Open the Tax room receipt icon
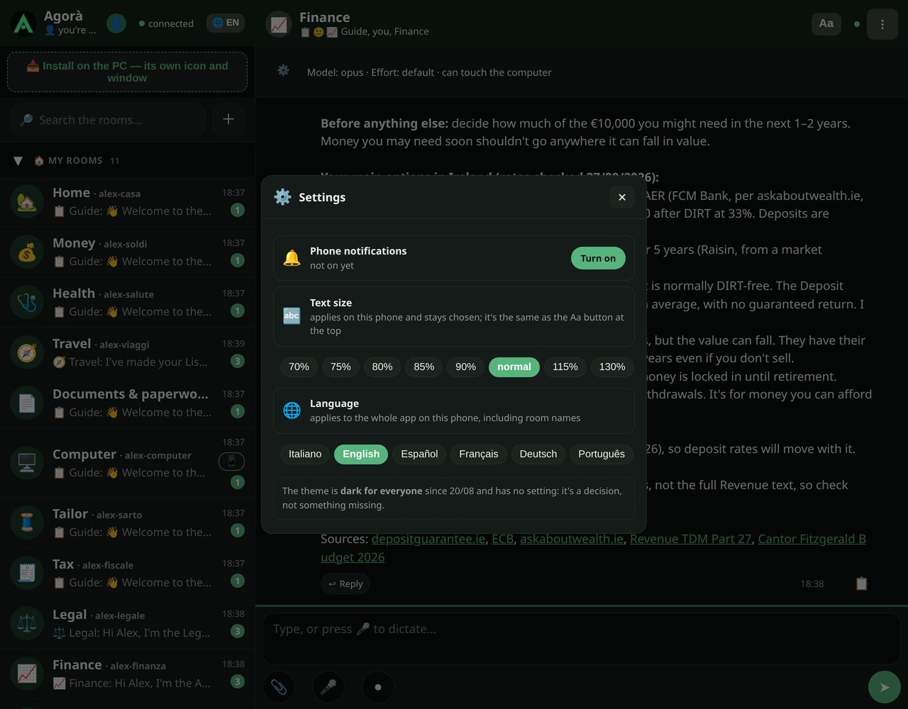This screenshot has width=908, height=709. [27, 573]
